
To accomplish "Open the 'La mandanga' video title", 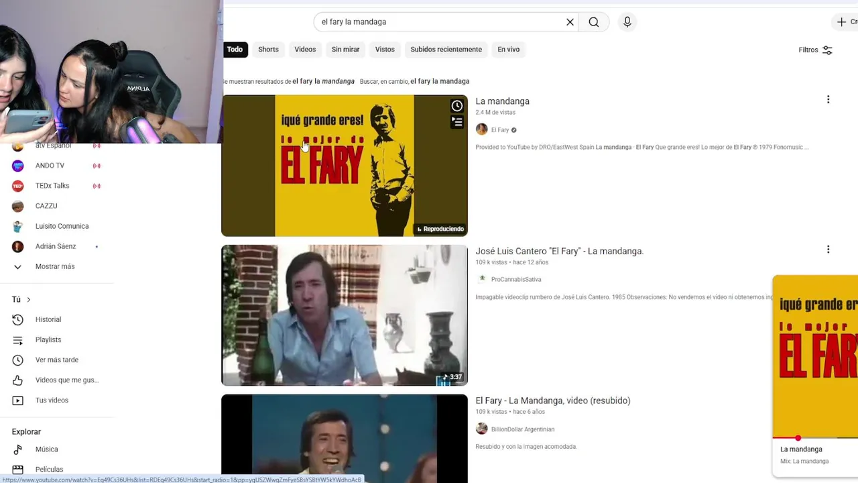I will [x=502, y=101].
